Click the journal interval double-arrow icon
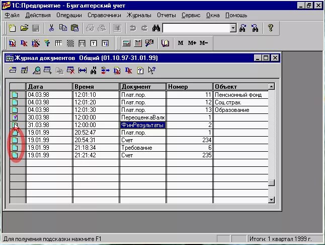 pyautogui.click(x=83, y=71)
